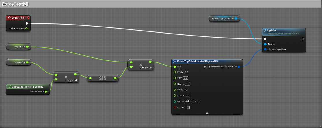Edit the Pitch value field
322x128 pixels.
tap(187, 72)
